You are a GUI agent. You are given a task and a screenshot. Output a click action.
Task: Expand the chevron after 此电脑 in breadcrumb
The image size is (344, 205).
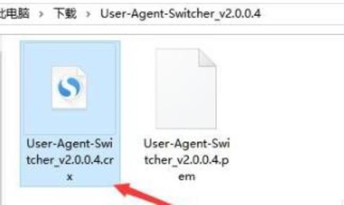click(41, 14)
